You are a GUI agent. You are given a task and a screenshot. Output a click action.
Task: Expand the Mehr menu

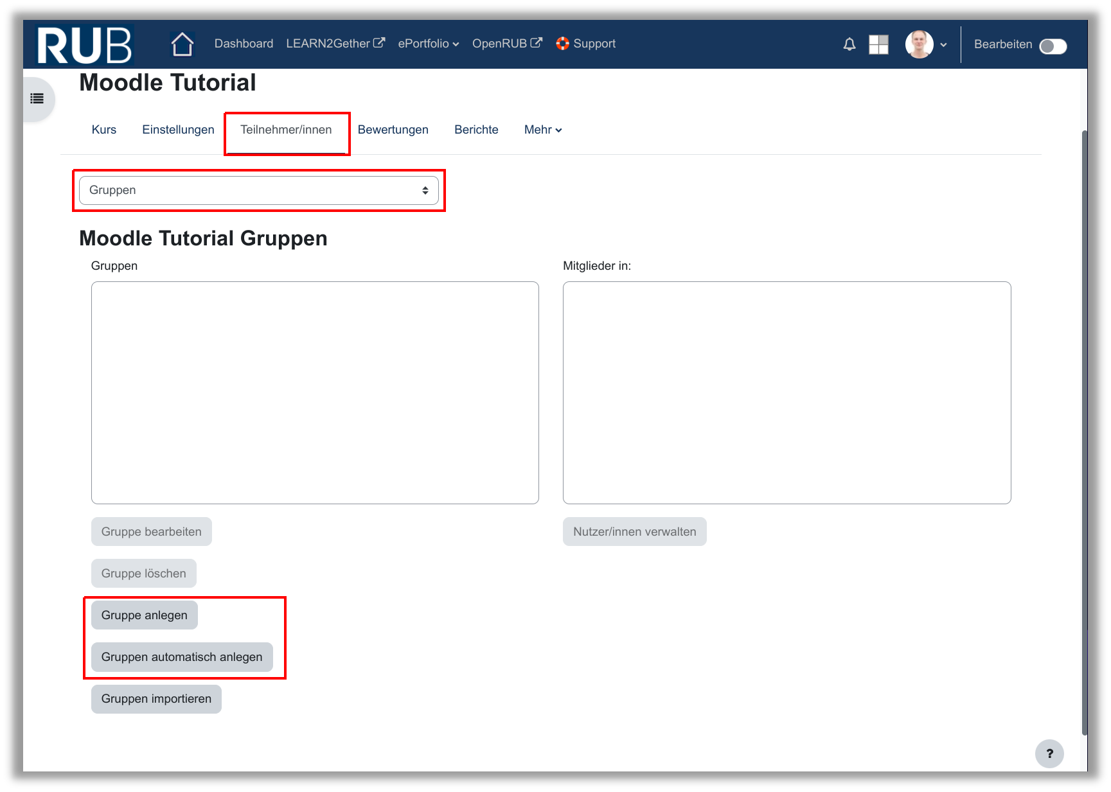(x=542, y=130)
